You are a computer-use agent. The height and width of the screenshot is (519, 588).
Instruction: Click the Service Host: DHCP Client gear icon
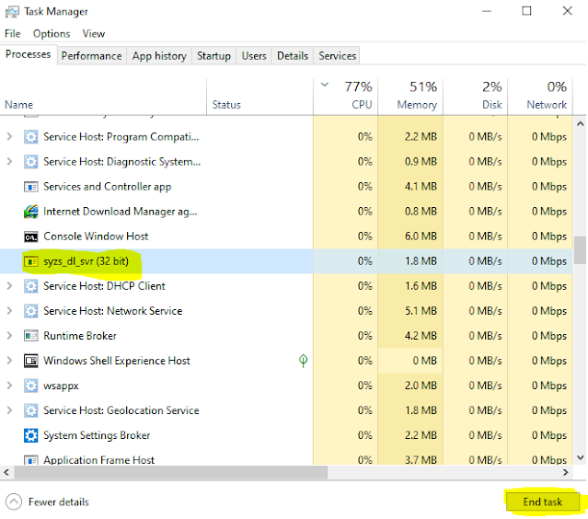pos(30,286)
